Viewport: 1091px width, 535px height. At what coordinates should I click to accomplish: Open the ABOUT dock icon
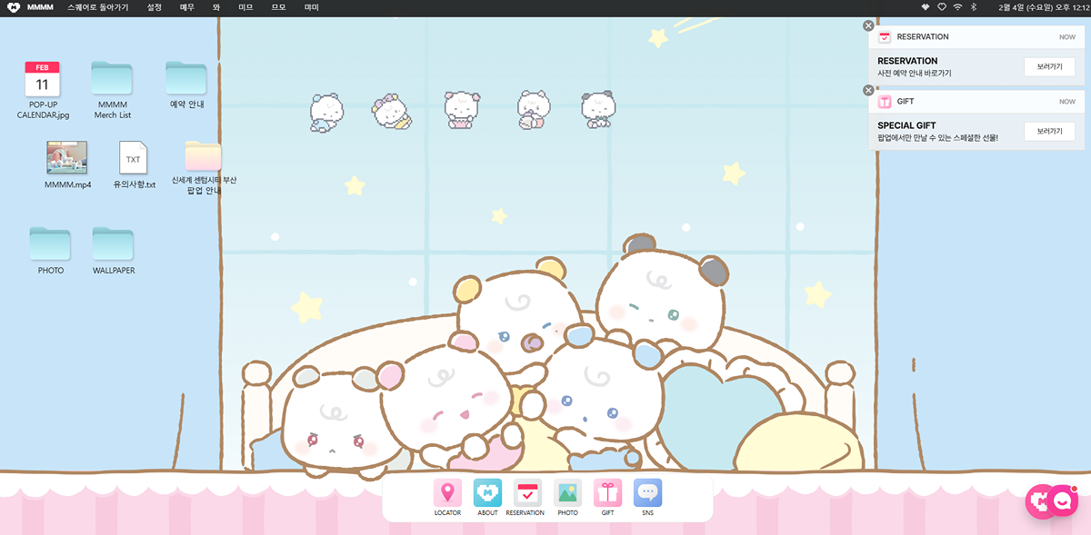(x=487, y=493)
